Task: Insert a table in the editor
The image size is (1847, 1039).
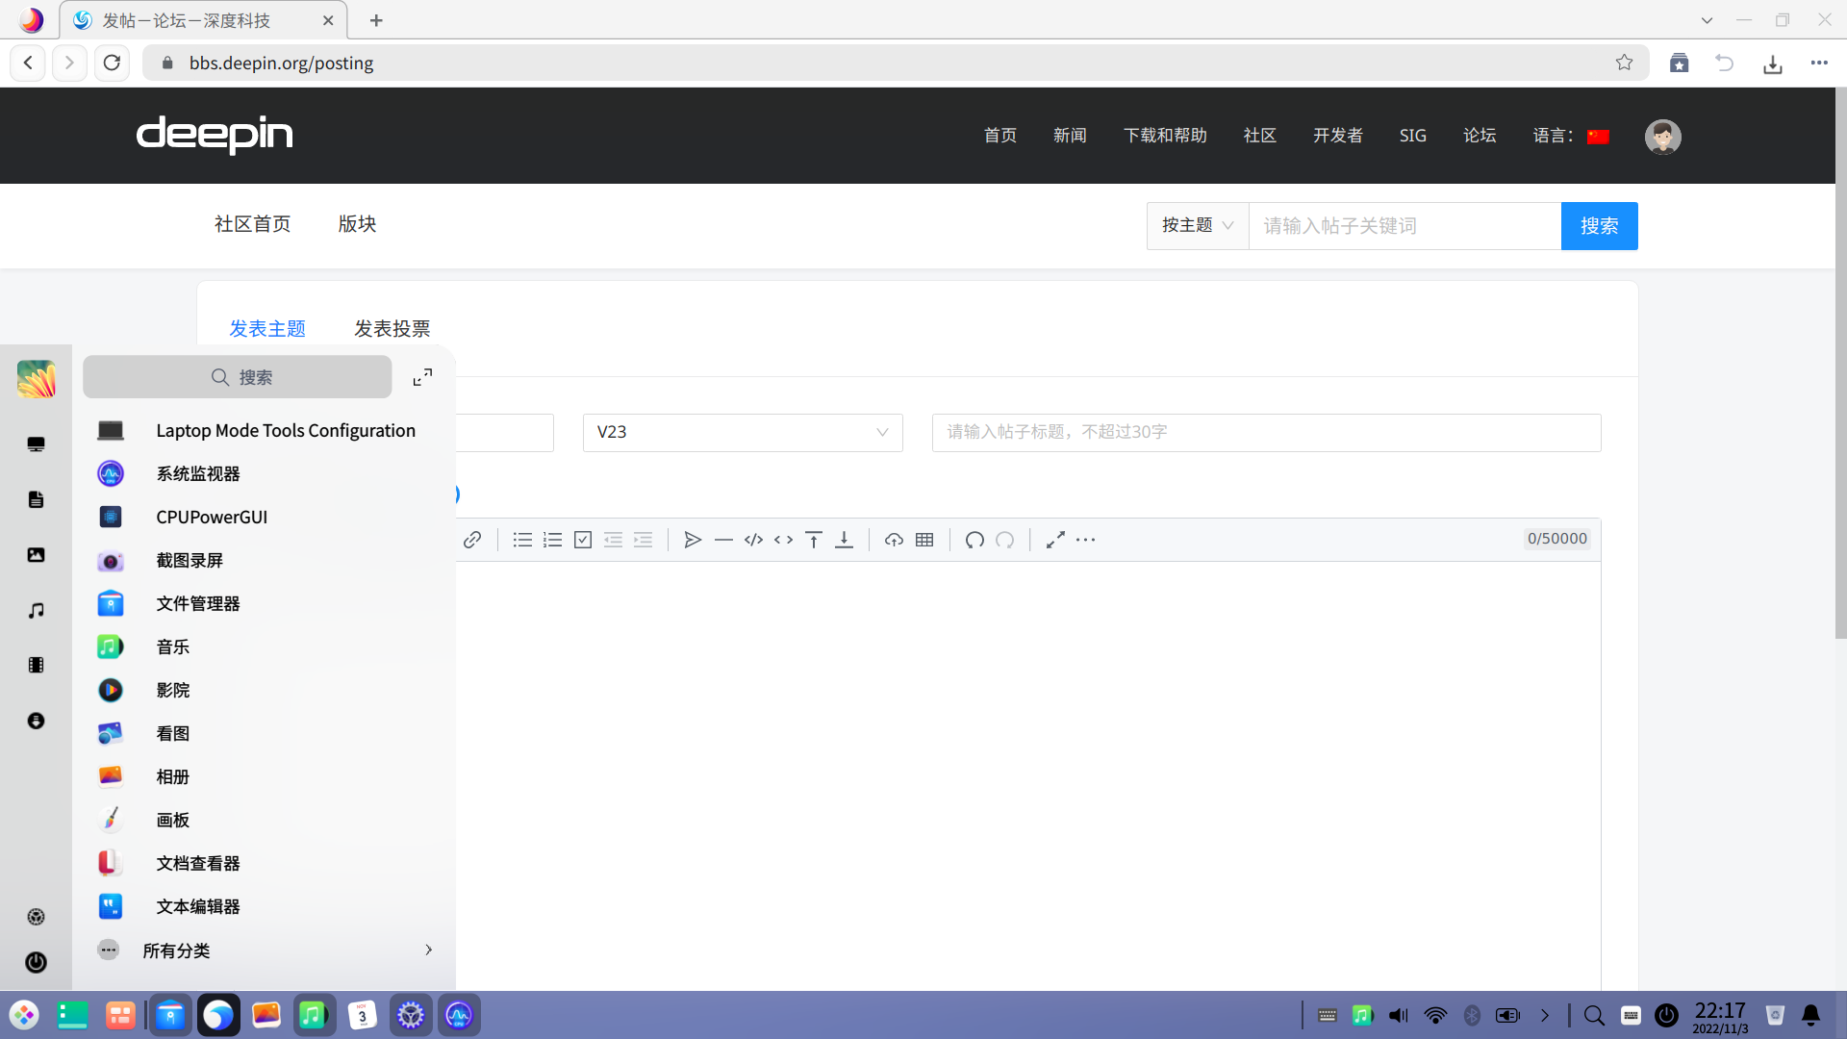Action: (x=924, y=540)
